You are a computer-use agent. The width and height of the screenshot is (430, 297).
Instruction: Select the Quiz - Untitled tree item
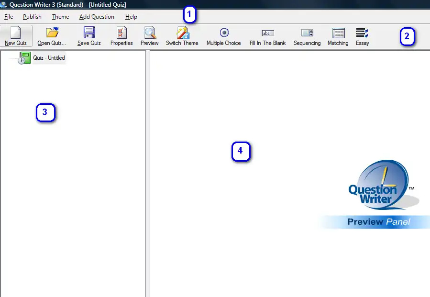coord(49,58)
